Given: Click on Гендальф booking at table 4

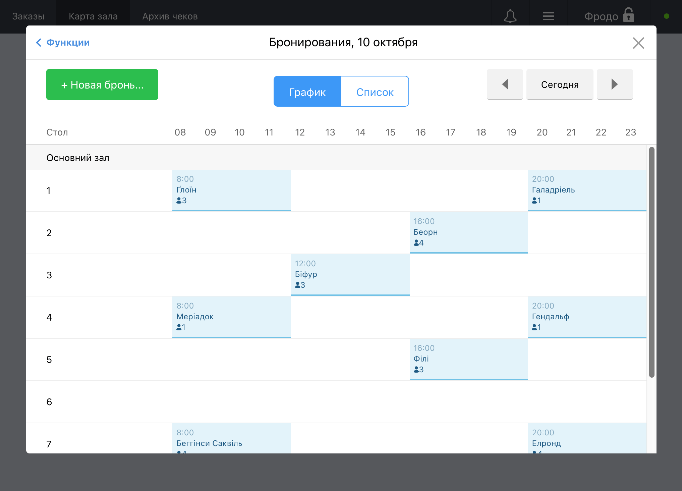Looking at the screenshot, I should pos(586,317).
